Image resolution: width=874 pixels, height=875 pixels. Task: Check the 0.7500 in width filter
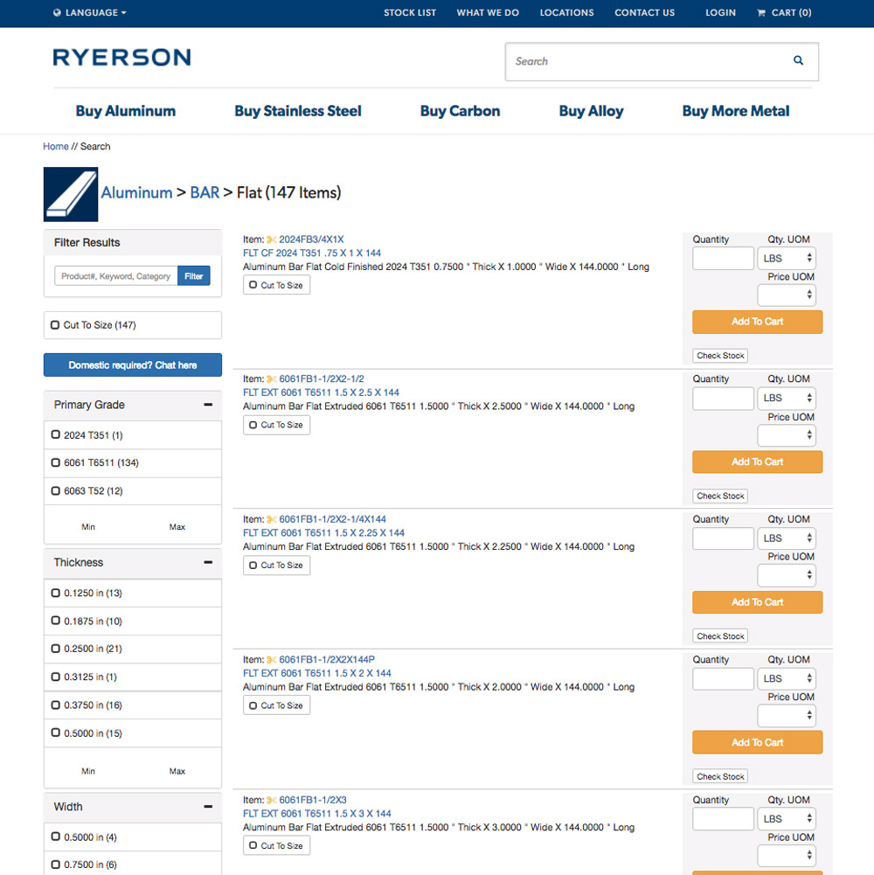pyautogui.click(x=55, y=865)
